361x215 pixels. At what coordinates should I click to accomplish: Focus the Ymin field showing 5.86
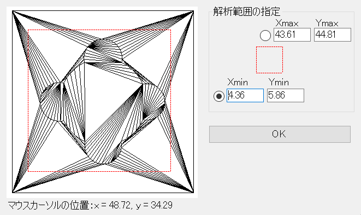[286, 95]
